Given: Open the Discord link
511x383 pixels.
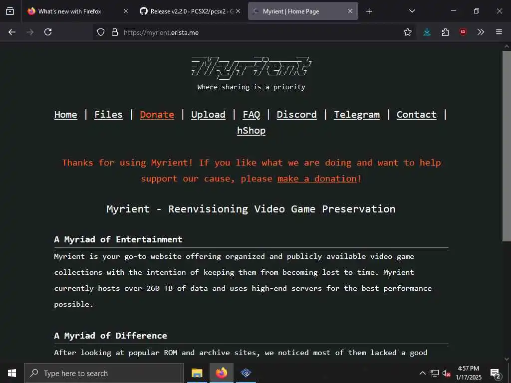Looking at the screenshot, I should pos(296,115).
